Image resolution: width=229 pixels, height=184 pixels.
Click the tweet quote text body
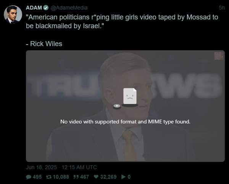point(122,30)
